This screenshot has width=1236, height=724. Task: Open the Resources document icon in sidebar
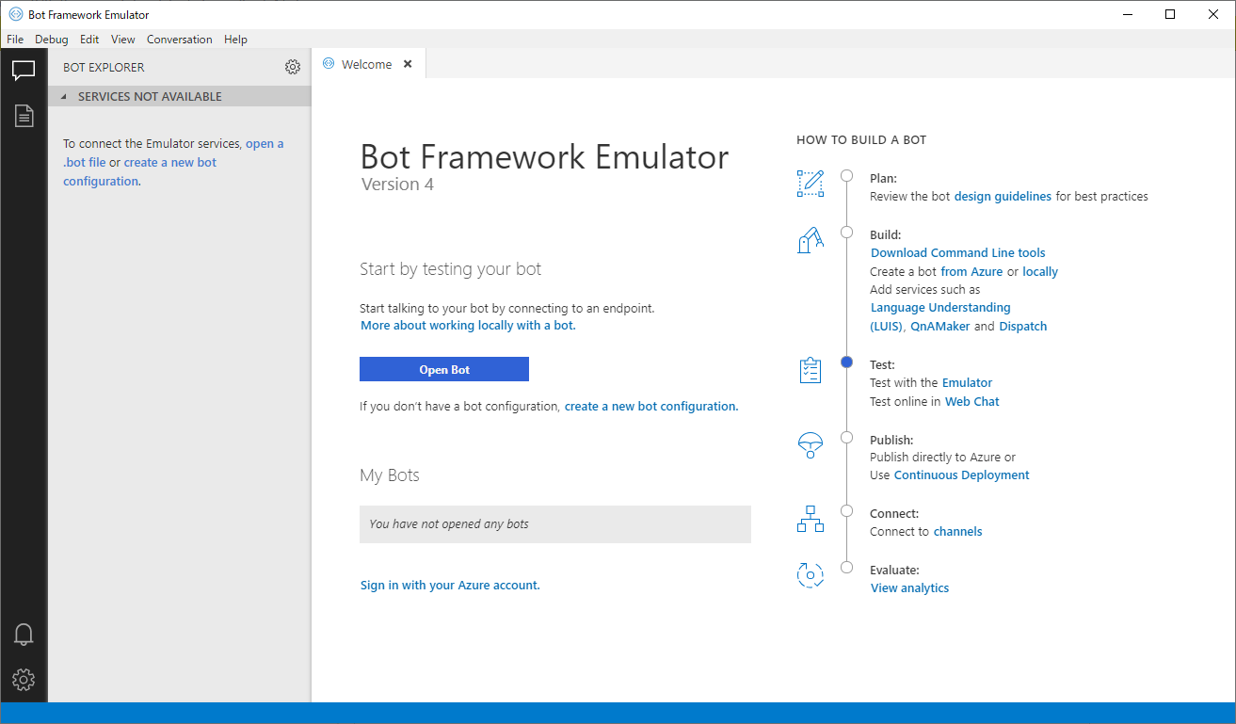pos(24,116)
